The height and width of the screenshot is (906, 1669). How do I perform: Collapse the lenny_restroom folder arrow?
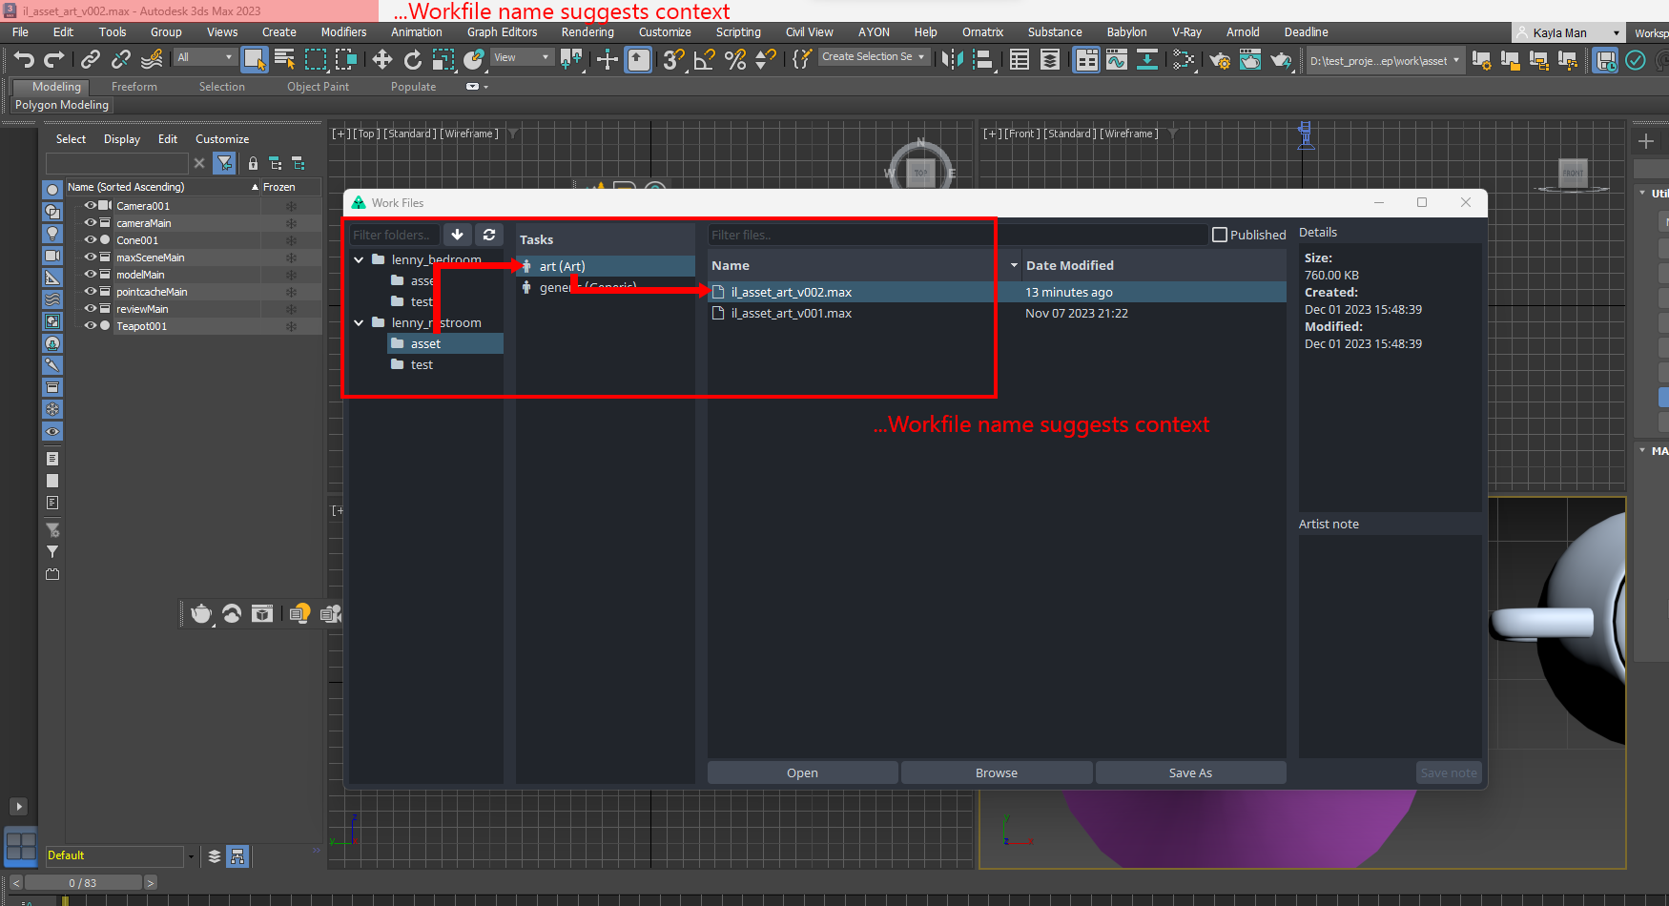click(359, 322)
